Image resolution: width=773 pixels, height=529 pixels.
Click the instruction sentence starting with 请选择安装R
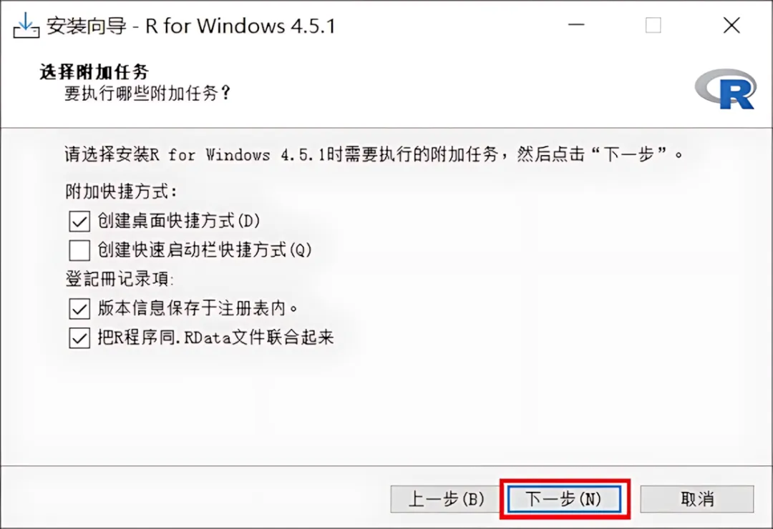(374, 154)
